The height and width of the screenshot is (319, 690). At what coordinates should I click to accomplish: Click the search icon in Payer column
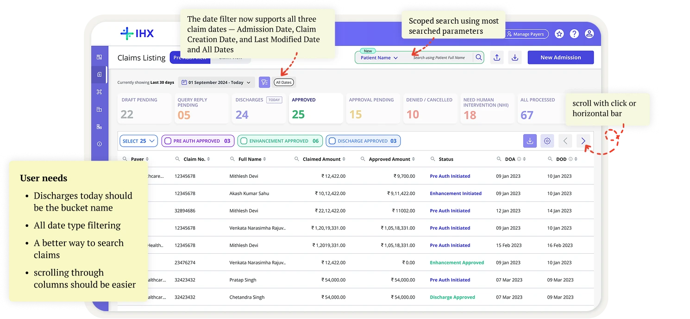click(x=125, y=159)
